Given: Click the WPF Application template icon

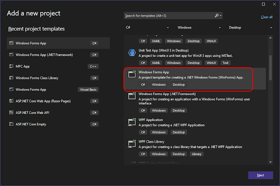Looking at the screenshot, I should [x=132, y=122].
